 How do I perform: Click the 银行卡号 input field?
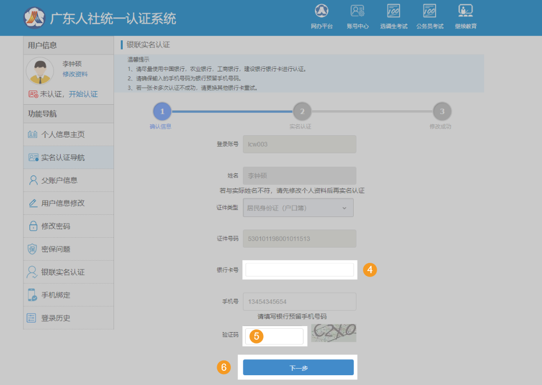(x=299, y=270)
